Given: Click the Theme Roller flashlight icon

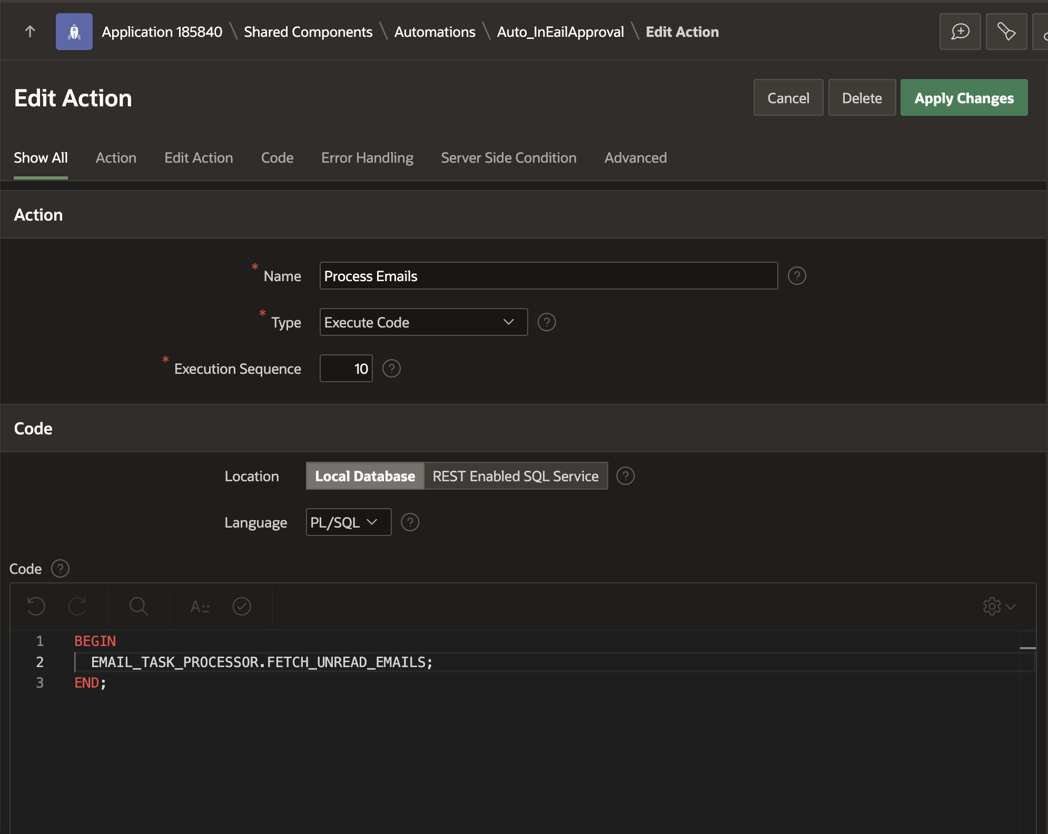Looking at the screenshot, I should [1006, 32].
